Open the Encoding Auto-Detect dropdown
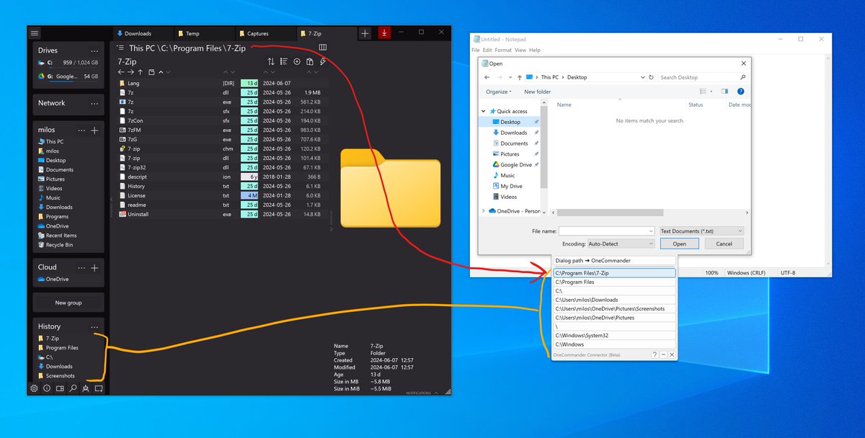865x438 pixels. point(621,244)
